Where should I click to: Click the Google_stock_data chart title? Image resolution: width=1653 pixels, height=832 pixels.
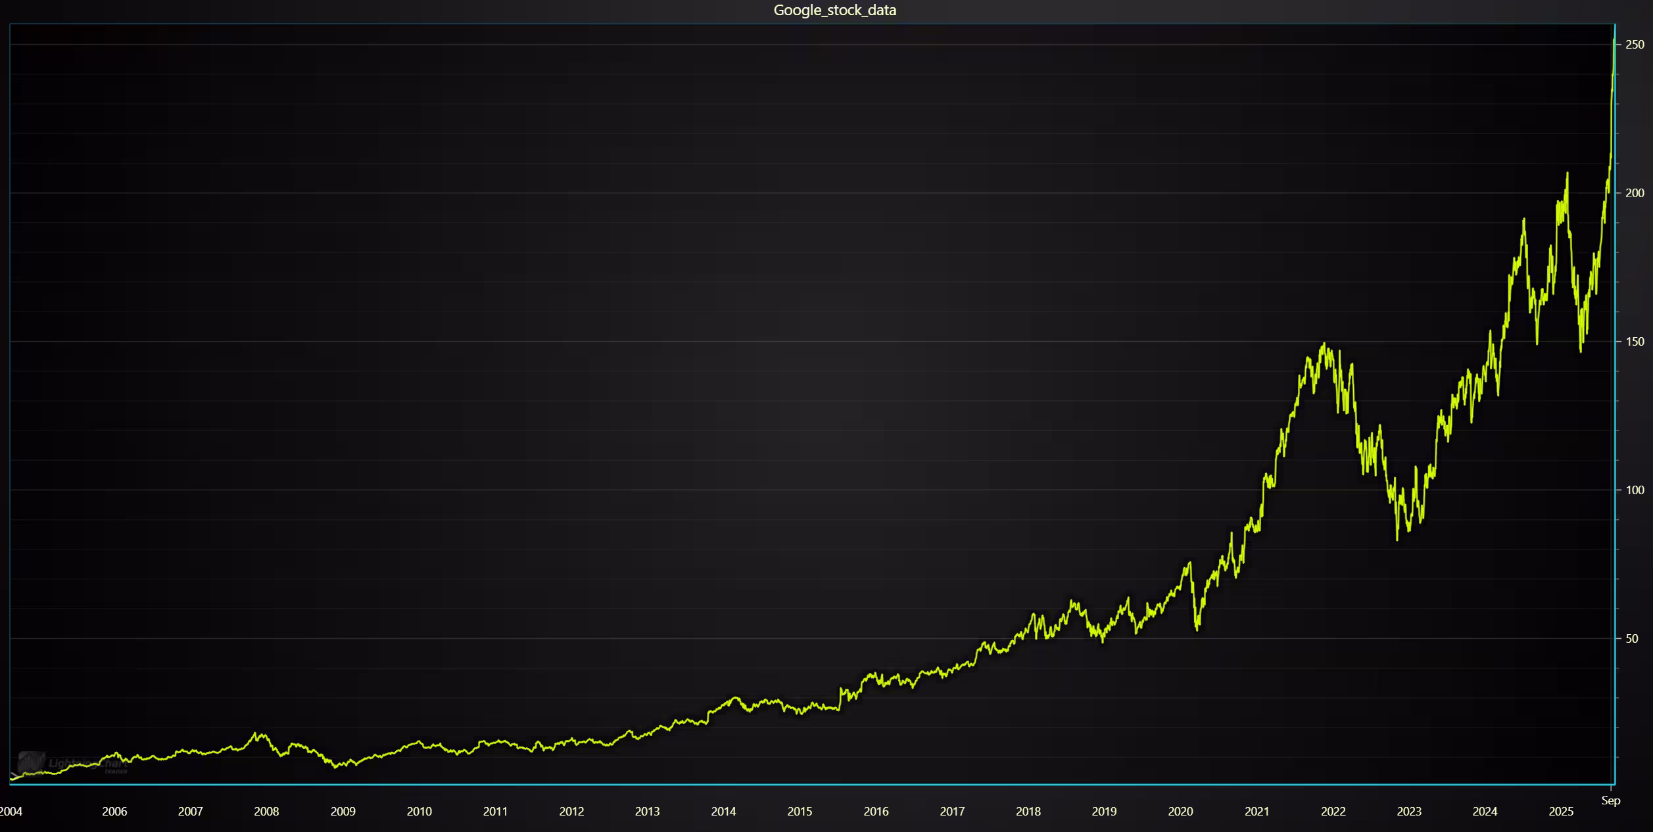click(x=834, y=10)
